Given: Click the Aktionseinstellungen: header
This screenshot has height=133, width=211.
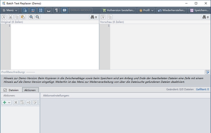Looking at the screenshot, I should tap(56, 95).
